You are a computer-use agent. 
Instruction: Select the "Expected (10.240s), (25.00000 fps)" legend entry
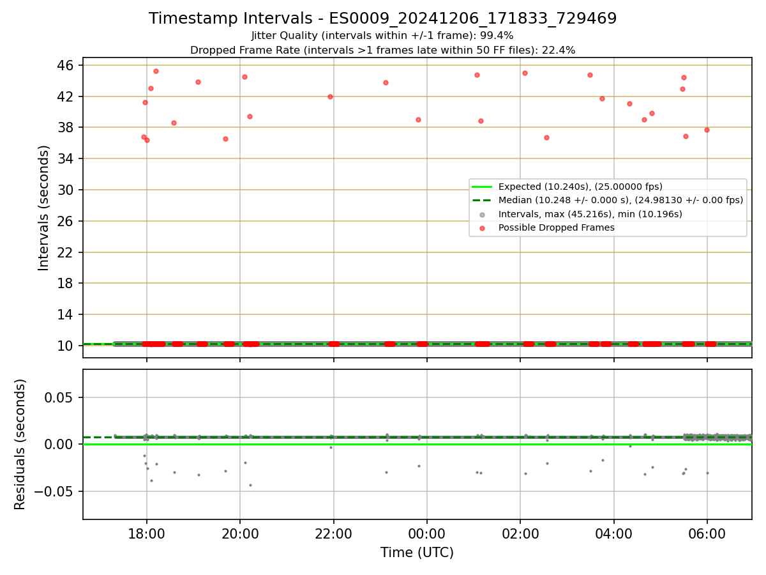(580, 187)
